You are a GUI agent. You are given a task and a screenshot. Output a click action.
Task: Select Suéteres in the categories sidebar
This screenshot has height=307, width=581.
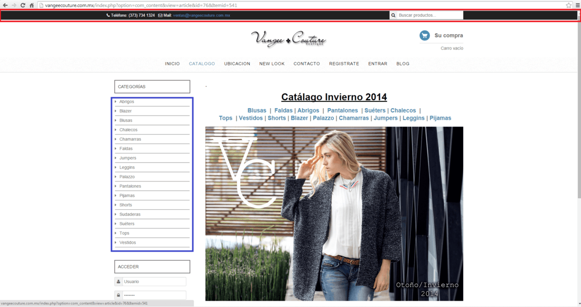tap(127, 224)
